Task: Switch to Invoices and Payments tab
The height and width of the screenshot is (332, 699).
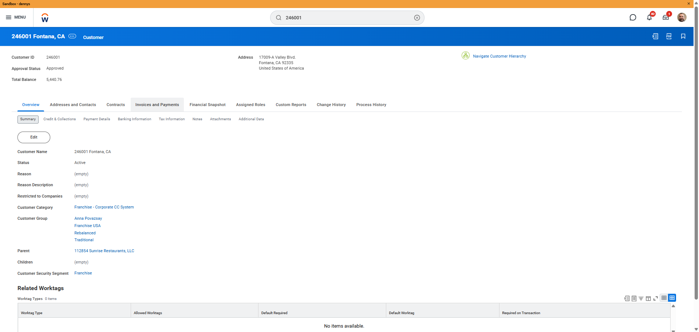Action: (157, 105)
